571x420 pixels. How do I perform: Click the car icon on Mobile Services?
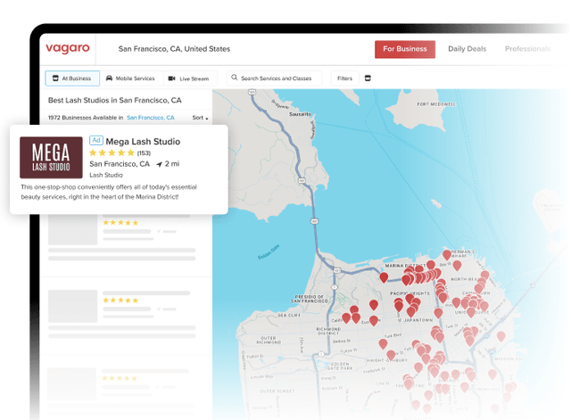click(109, 78)
